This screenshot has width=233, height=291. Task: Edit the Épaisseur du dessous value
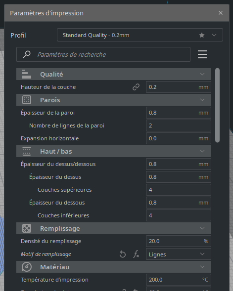pyautogui.click(x=179, y=203)
